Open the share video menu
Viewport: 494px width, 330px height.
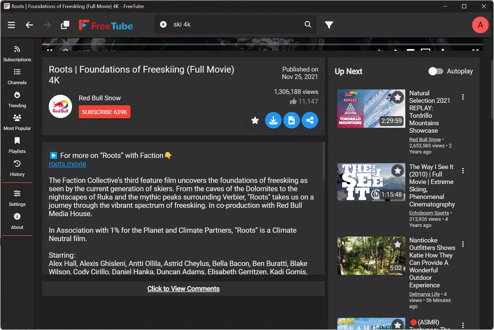(x=310, y=120)
